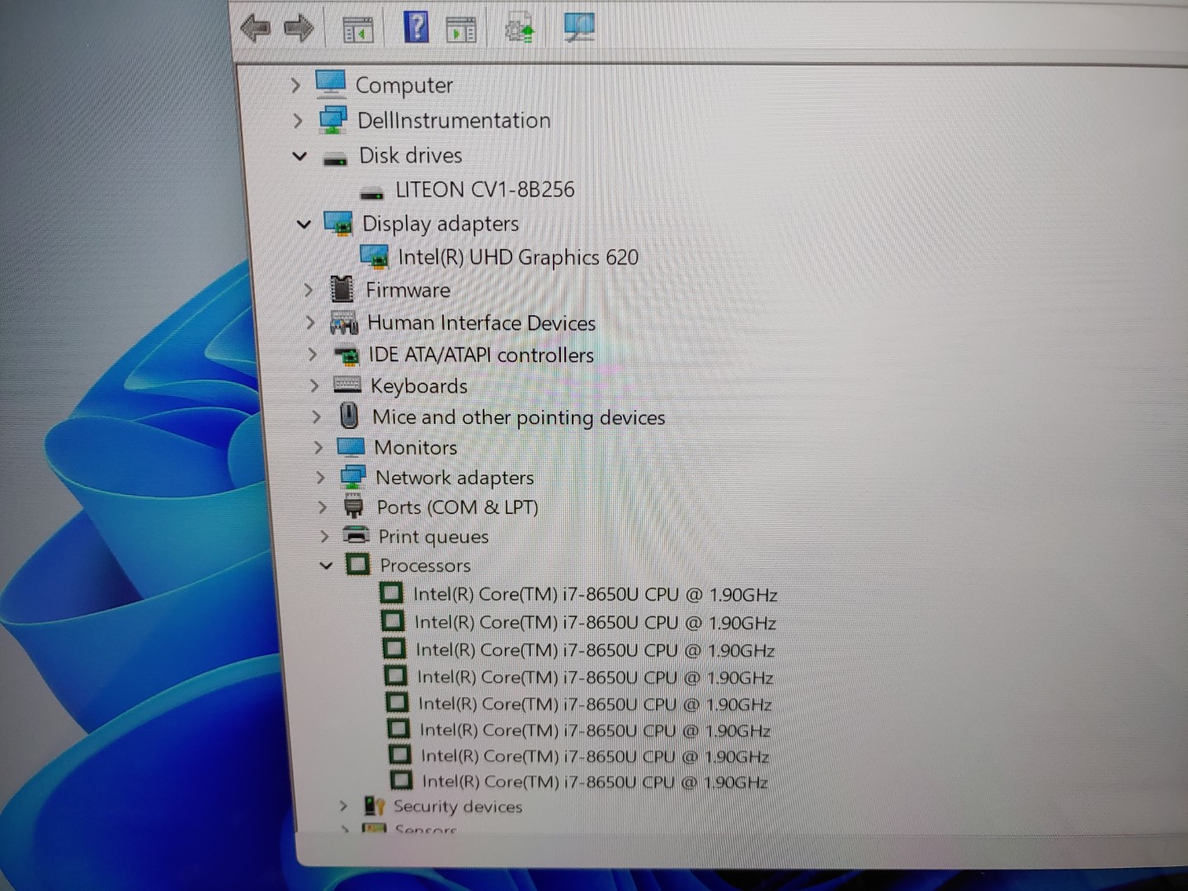Expand the Network adapters node
The image size is (1188, 891).
(x=321, y=477)
